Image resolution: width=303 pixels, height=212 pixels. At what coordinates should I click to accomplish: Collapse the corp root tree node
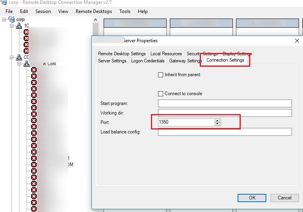click(x=4, y=19)
